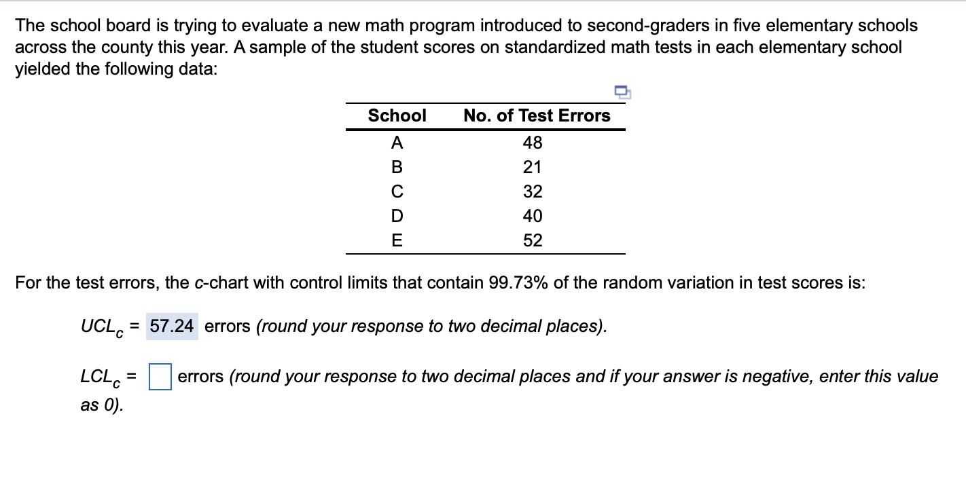The image size is (966, 501).
Task: Click the No. of Test Errors header
Action: [x=536, y=115]
